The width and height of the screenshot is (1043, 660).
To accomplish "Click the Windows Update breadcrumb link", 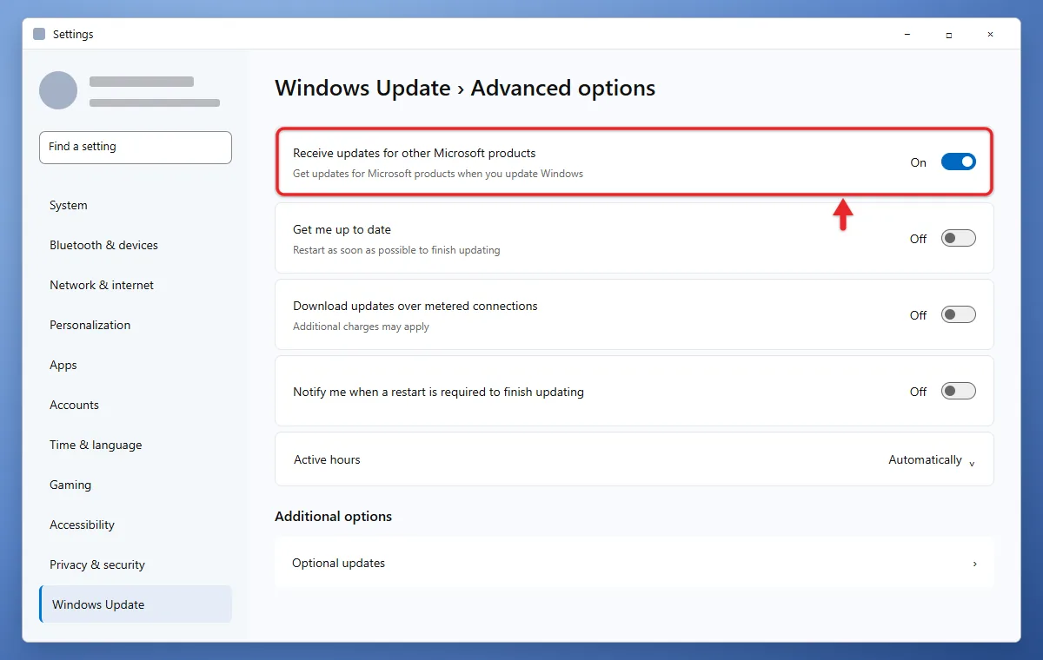I will (362, 89).
